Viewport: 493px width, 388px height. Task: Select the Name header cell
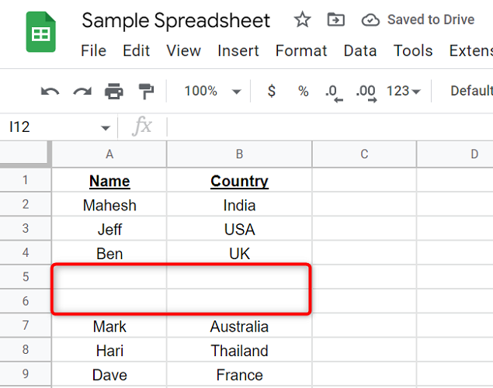109,180
